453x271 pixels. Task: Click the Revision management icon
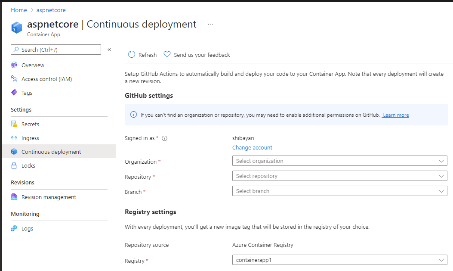point(14,196)
